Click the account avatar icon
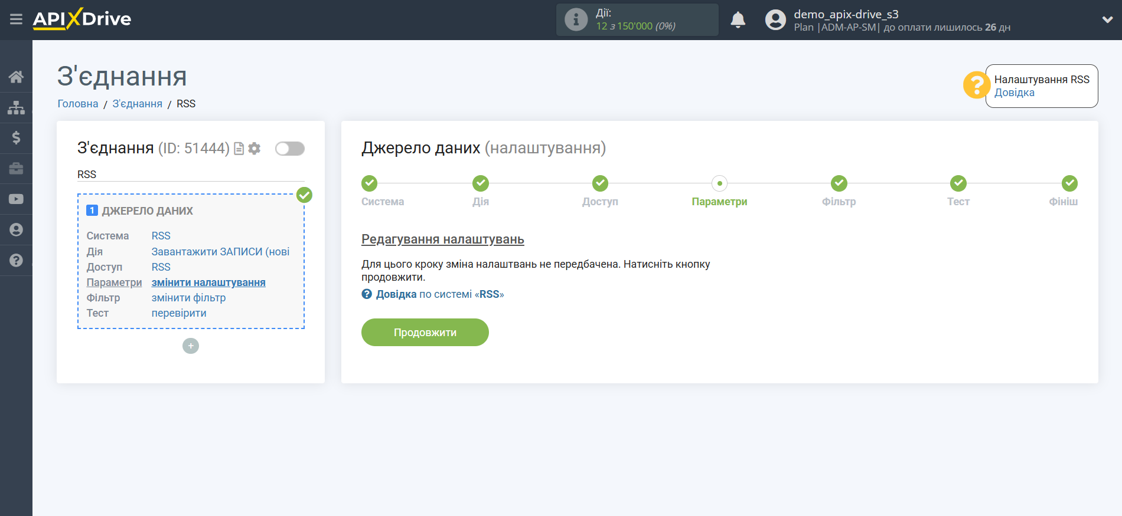 pos(775,19)
